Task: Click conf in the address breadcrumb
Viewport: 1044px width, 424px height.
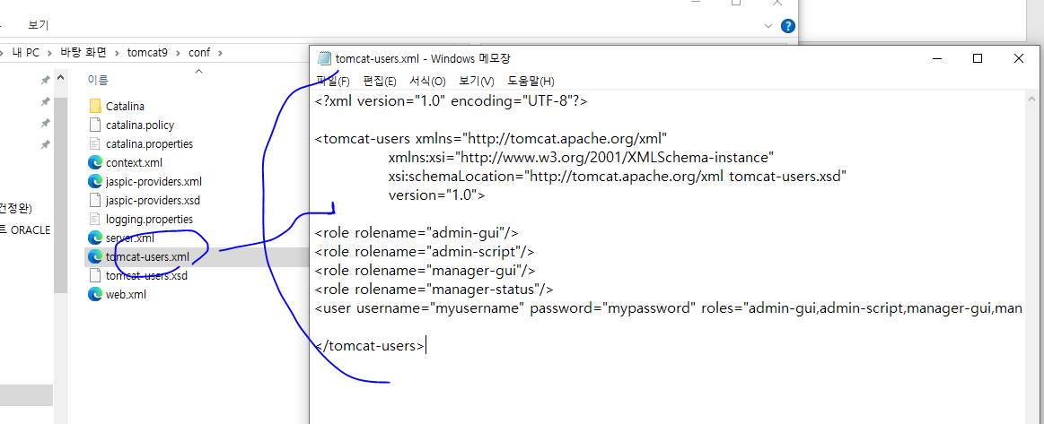Action: [x=198, y=53]
